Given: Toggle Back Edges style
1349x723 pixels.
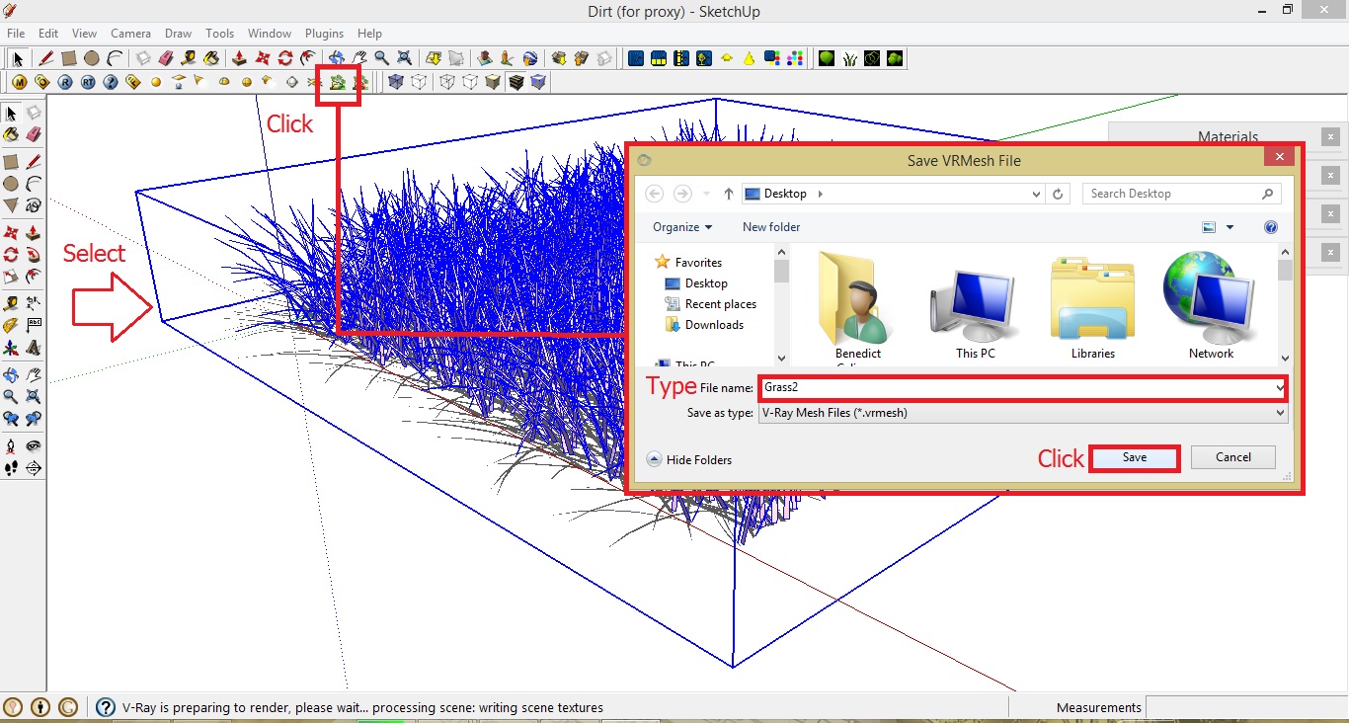Looking at the screenshot, I should pyautogui.click(x=419, y=82).
